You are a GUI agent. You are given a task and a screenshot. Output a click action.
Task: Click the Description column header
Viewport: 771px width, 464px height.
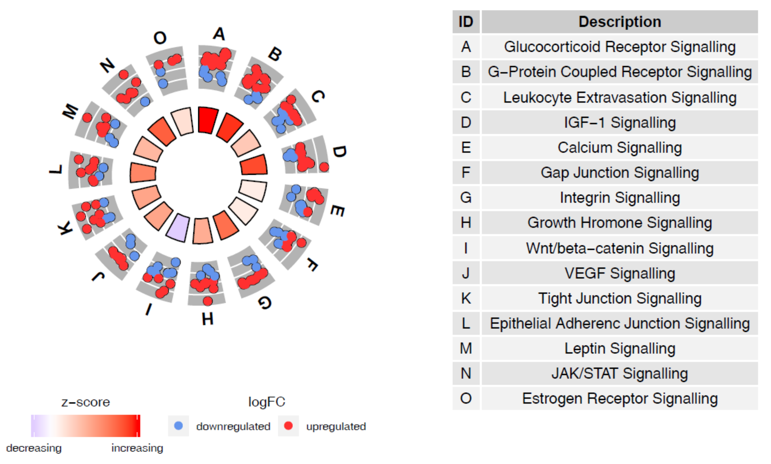click(x=619, y=22)
